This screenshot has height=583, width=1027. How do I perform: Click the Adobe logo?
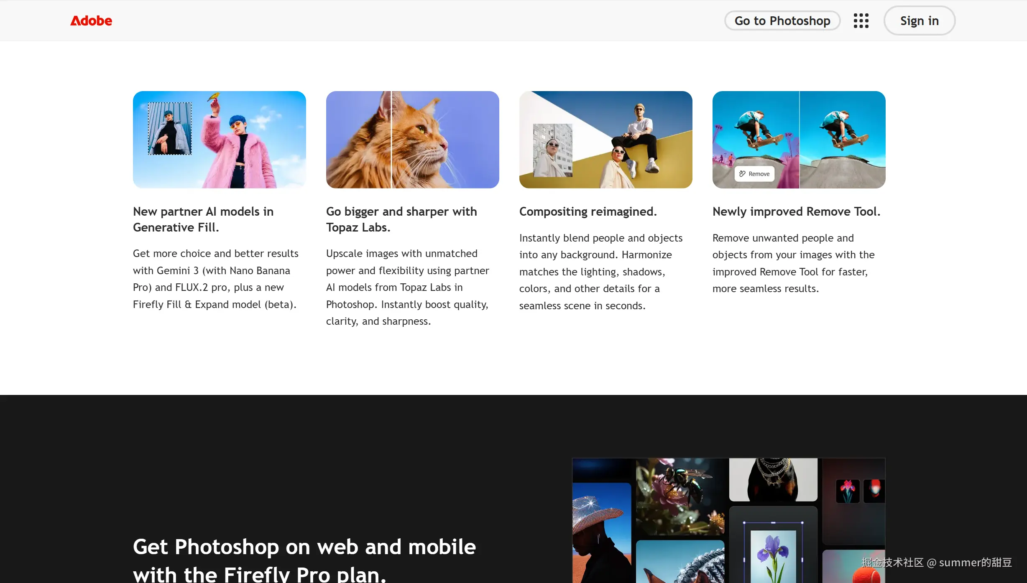pos(91,20)
